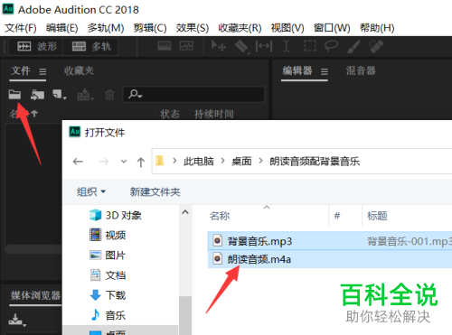
Task: Open the 窗口(W) menu
Action: [332, 28]
